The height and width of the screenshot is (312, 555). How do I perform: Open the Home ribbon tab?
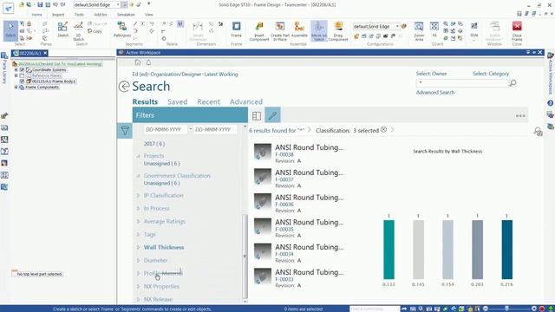(x=36, y=15)
